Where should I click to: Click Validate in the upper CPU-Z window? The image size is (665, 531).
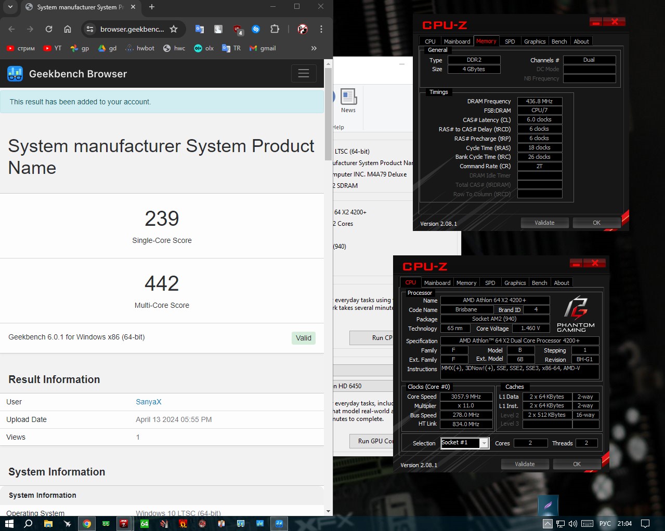(x=544, y=223)
